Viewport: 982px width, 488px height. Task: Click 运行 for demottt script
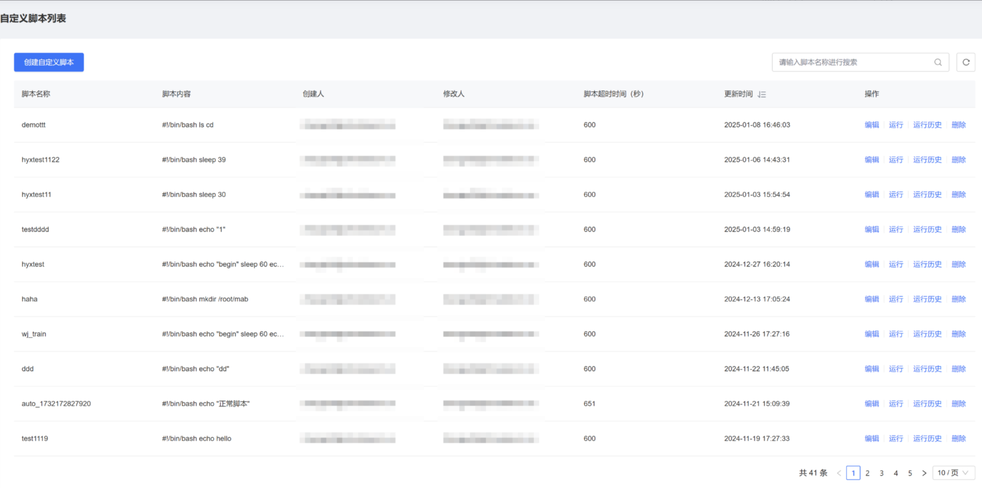point(896,125)
